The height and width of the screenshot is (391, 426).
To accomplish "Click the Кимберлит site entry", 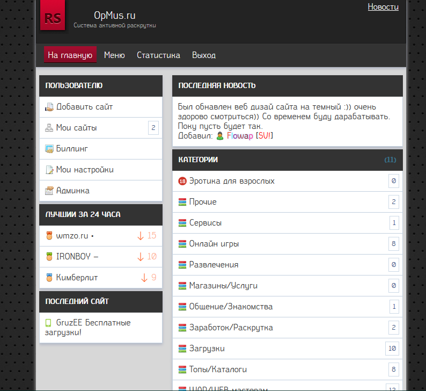I will [x=77, y=277].
